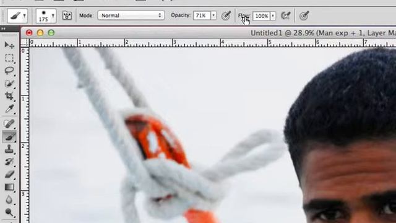Select the Clone Stamp tool
This screenshot has width=396, height=223.
(x=9, y=149)
